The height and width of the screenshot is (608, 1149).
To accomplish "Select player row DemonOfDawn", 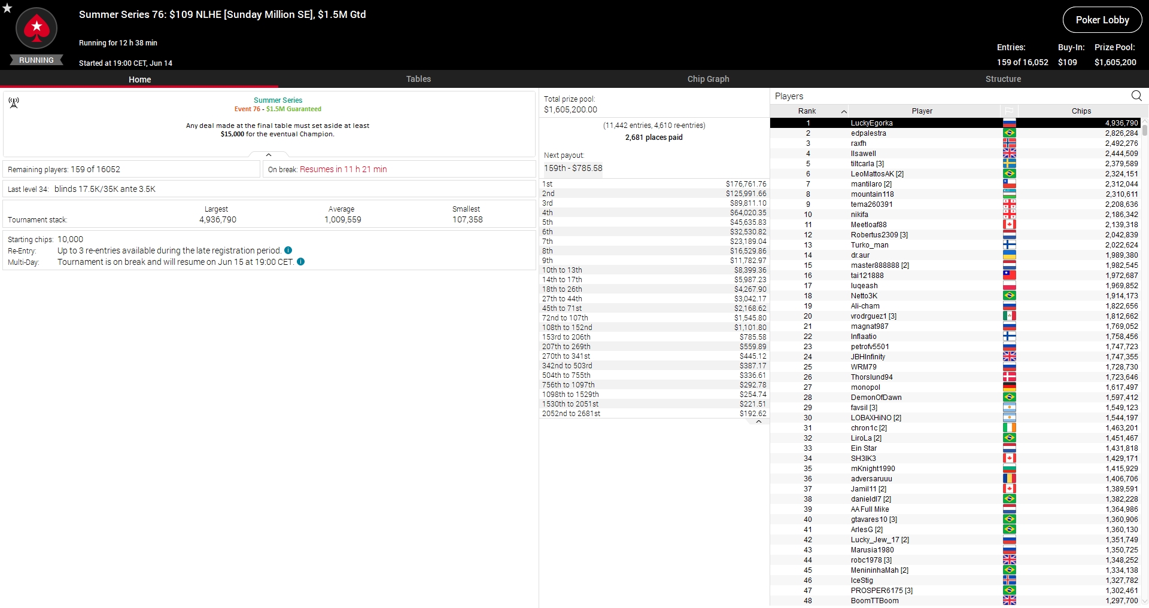I will pyautogui.click(x=956, y=398).
